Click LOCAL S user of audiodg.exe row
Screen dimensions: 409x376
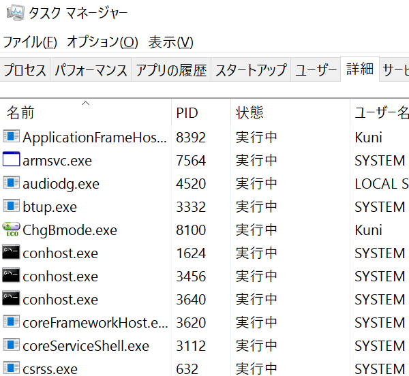(382, 184)
